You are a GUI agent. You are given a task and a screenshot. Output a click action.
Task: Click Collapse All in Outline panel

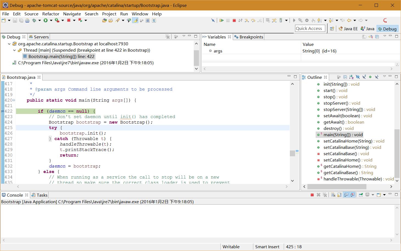[345, 77]
